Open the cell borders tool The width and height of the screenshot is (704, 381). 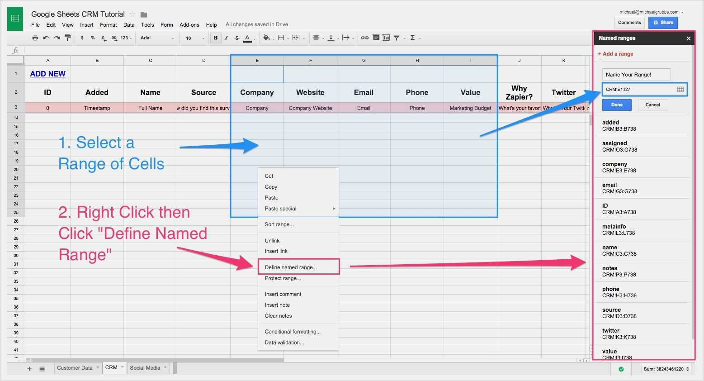281,38
